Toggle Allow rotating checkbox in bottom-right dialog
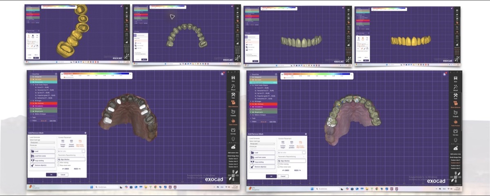The image size is (490, 196). point(278,164)
